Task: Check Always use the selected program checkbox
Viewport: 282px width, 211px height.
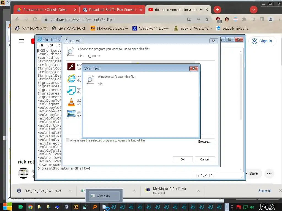Action: coord(68,140)
